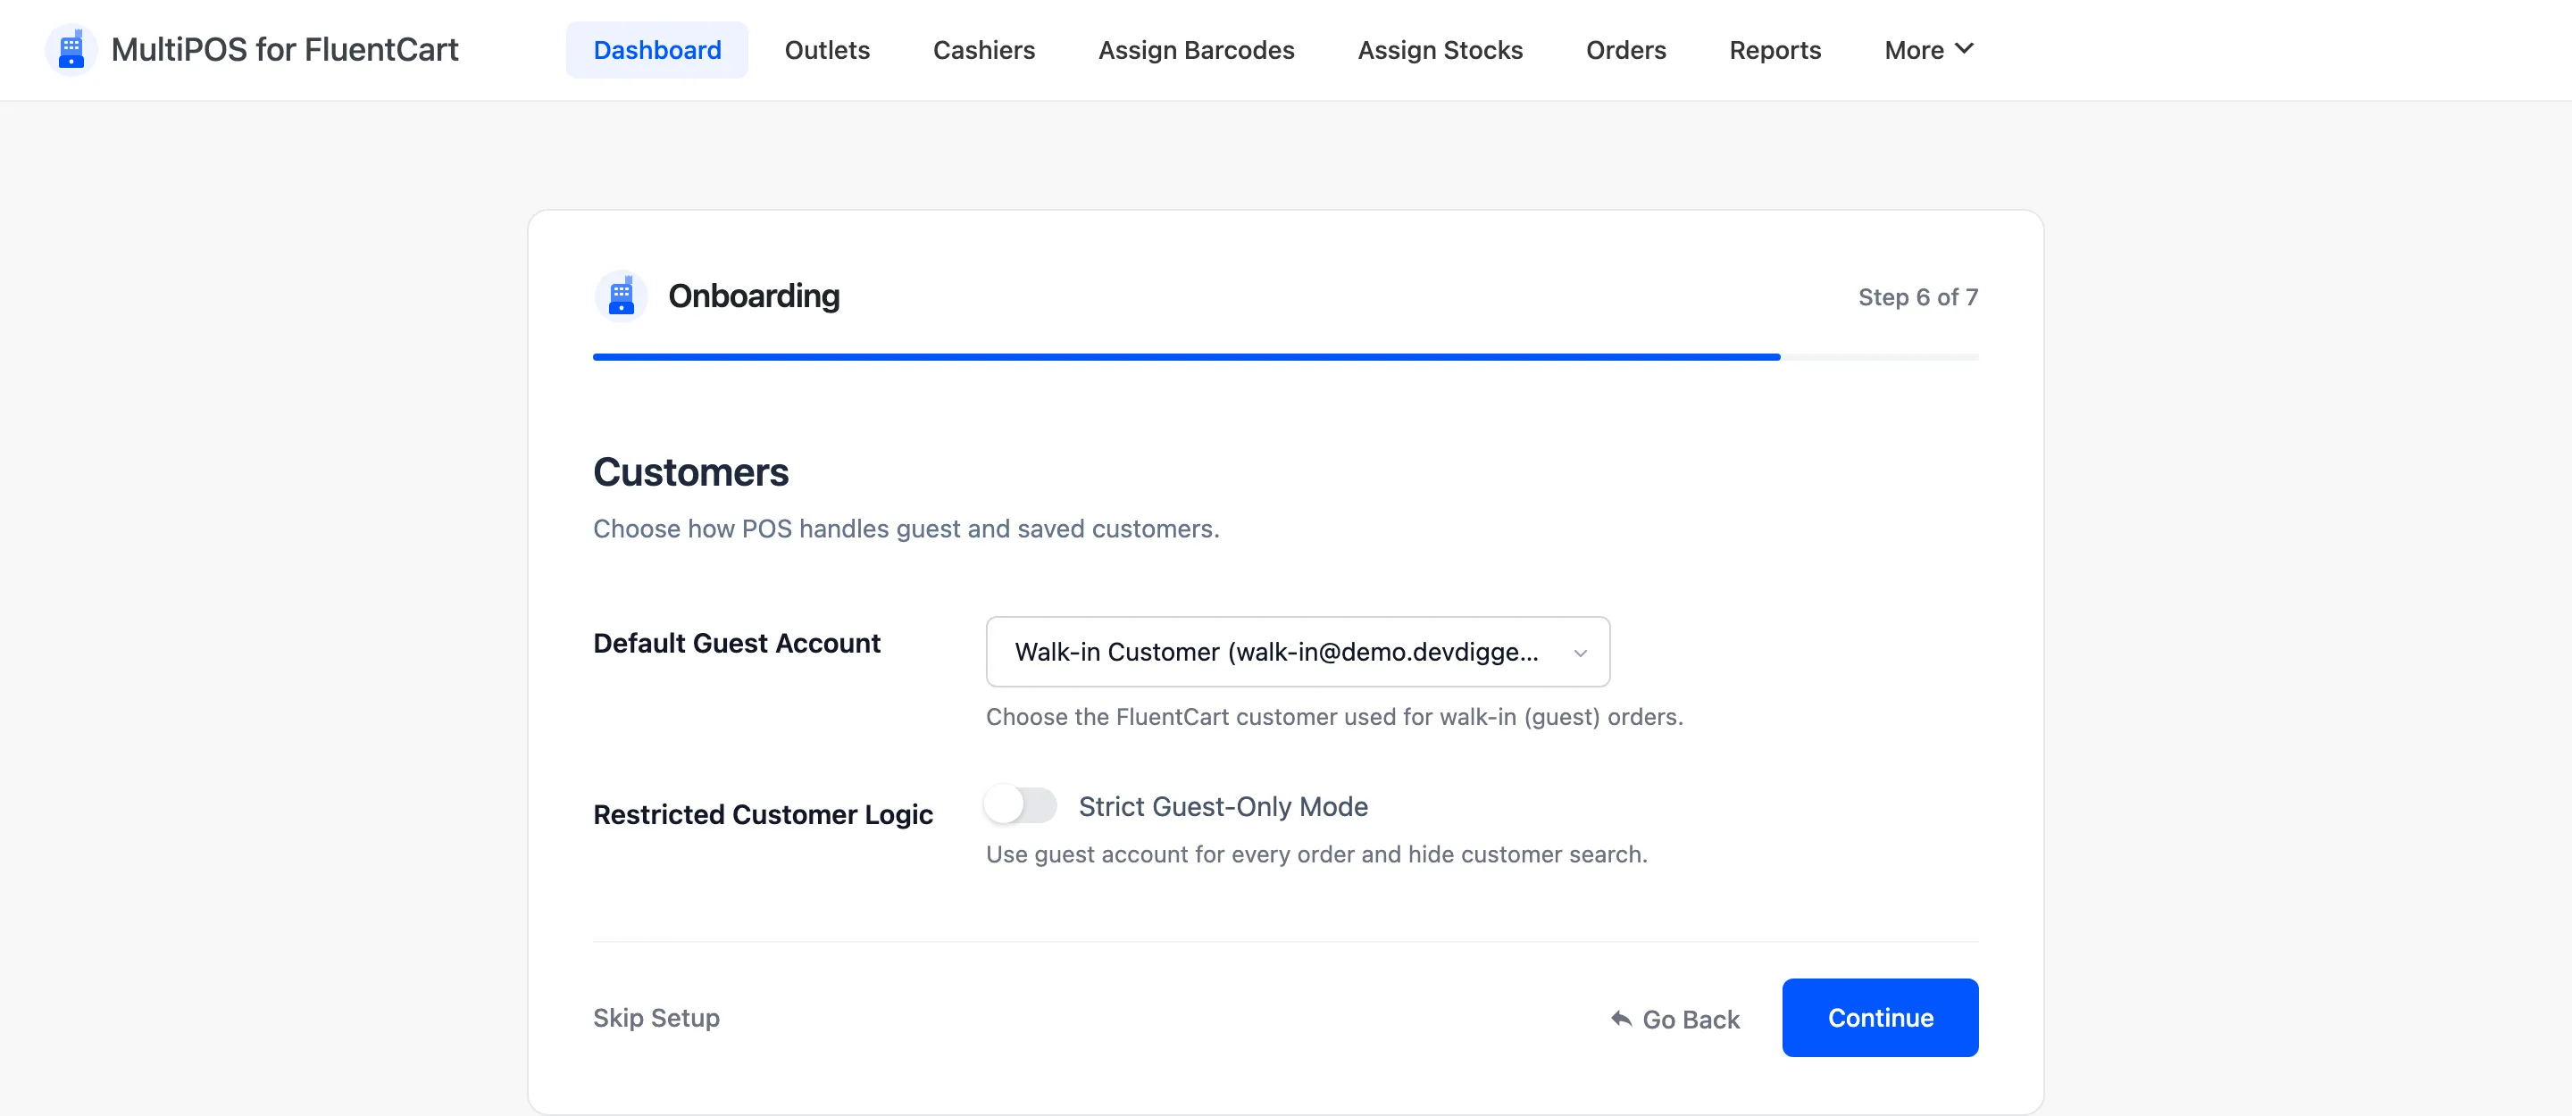Toggle Strict Guest-Only Mode switch
This screenshot has height=1116, width=2572.
[1021, 805]
